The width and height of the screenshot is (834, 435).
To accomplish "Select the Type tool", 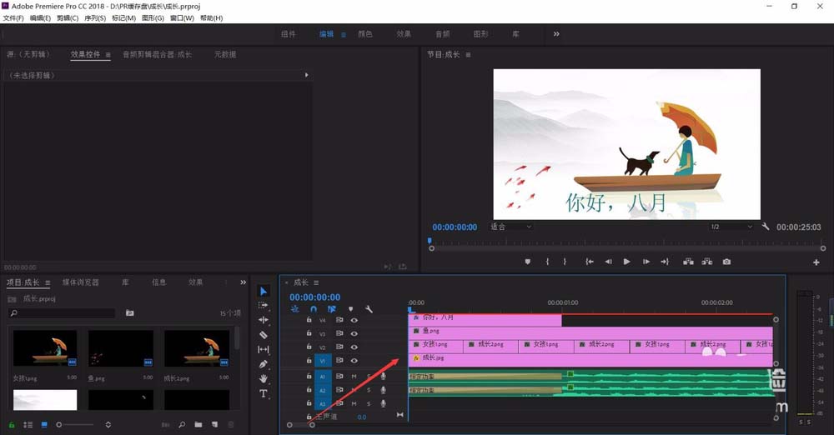I will coord(264,393).
